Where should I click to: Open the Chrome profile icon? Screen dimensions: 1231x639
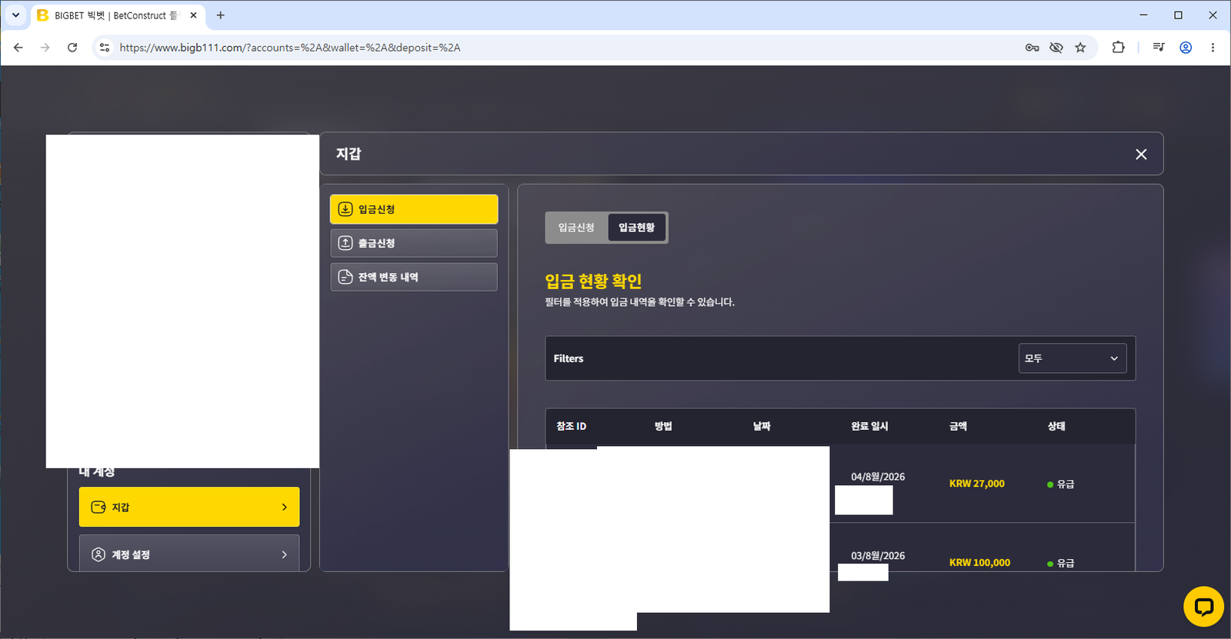[1186, 48]
